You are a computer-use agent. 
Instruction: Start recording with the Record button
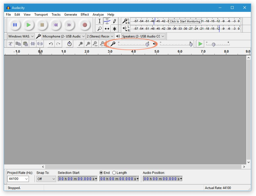[85, 25]
